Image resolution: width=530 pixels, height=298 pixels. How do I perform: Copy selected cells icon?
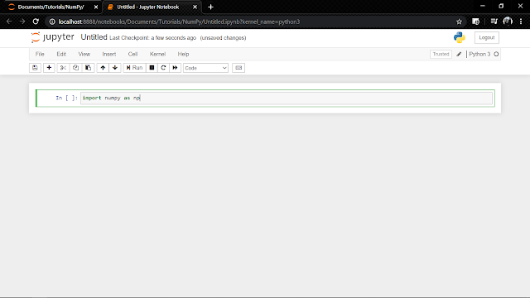pyautogui.click(x=75, y=68)
